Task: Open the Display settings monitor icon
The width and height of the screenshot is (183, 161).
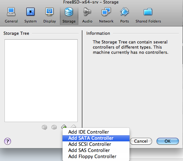Action: coord(50,12)
